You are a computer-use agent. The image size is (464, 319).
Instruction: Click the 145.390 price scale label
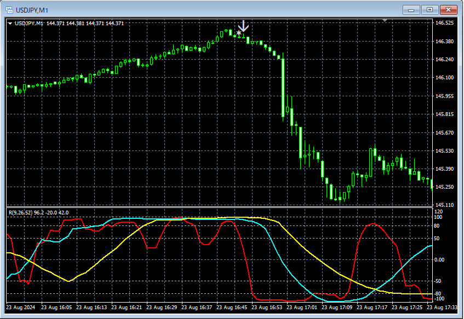(x=444, y=169)
